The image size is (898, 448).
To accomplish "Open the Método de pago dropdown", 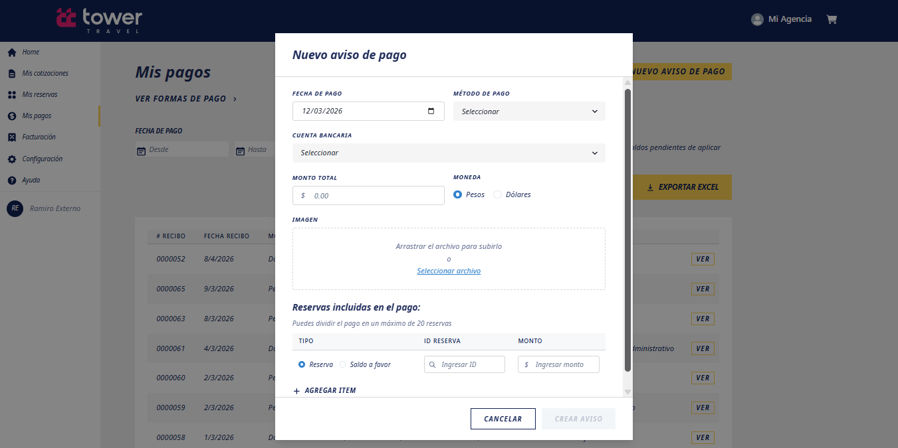I will click(529, 112).
